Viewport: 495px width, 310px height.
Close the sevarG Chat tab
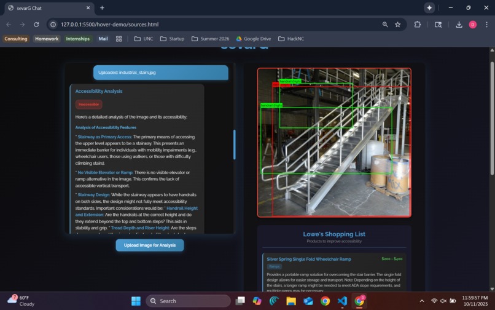(x=88, y=8)
